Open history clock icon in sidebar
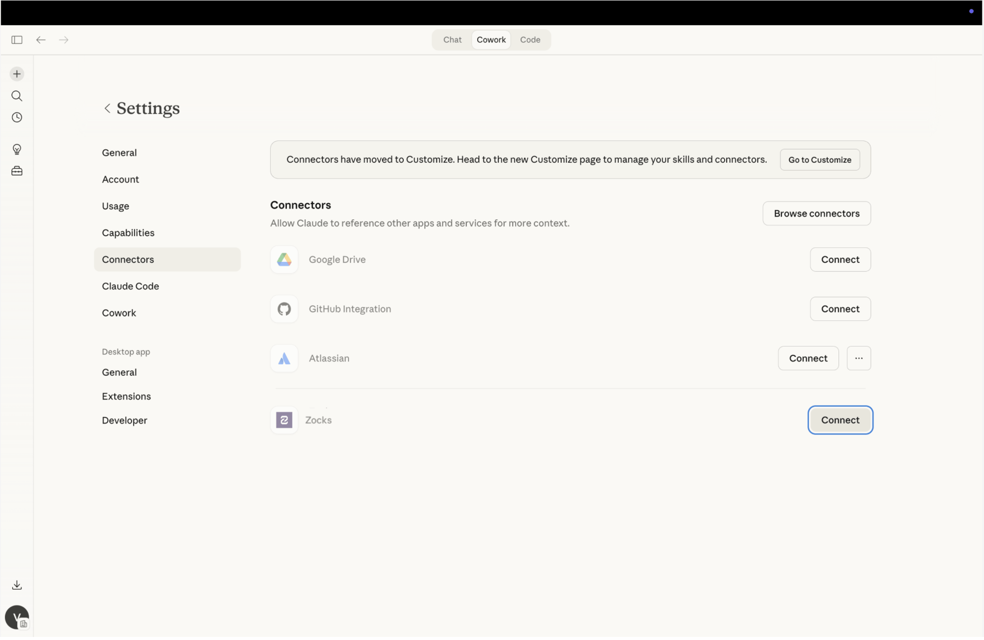Image resolution: width=984 pixels, height=640 pixels. pos(17,118)
